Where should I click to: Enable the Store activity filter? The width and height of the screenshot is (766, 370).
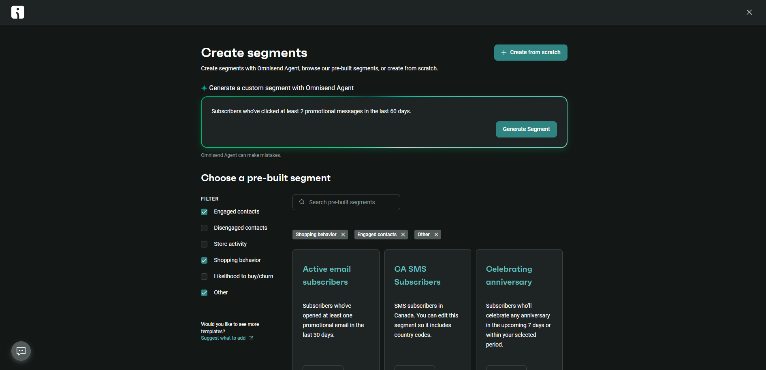point(204,244)
